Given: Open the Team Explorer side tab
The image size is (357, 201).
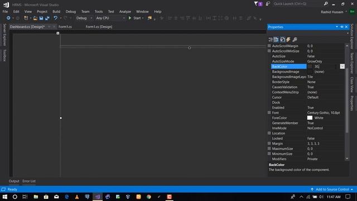Looking at the screenshot, I should [x=352, y=63].
